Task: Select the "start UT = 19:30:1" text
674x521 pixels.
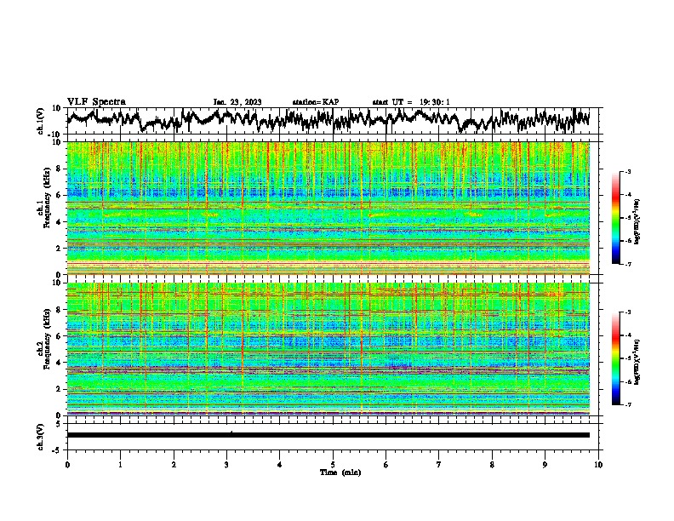Action: [x=411, y=102]
